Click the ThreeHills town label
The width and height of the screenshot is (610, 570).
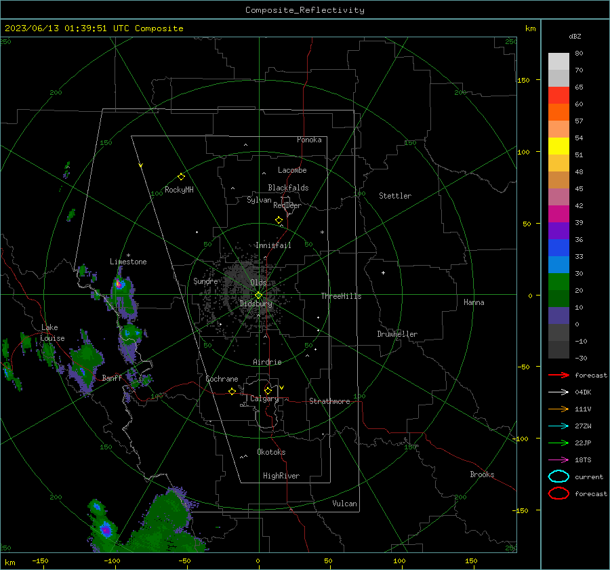point(341,296)
